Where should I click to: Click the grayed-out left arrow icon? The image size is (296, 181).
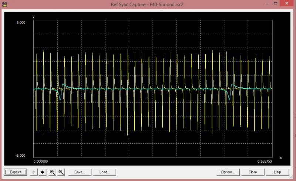[33, 172]
